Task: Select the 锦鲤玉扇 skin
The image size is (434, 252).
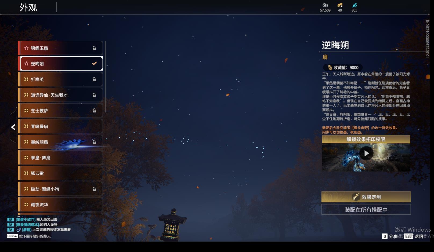Action: point(60,48)
